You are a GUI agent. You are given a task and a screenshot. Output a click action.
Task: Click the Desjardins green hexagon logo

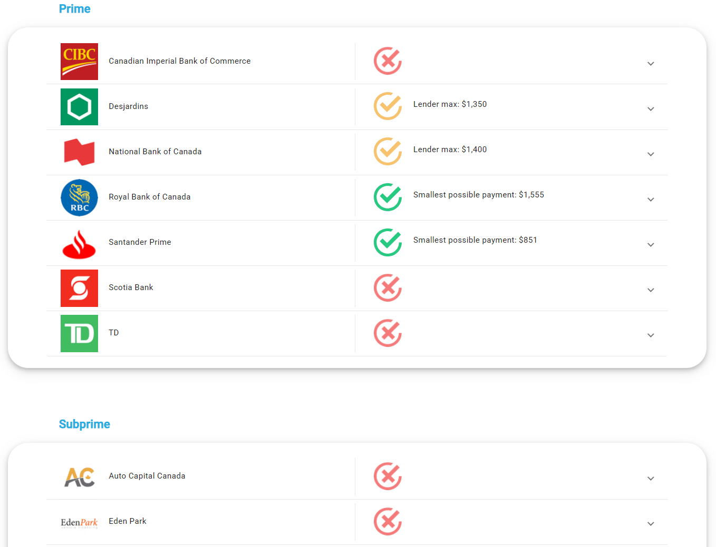[x=79, y=107]
